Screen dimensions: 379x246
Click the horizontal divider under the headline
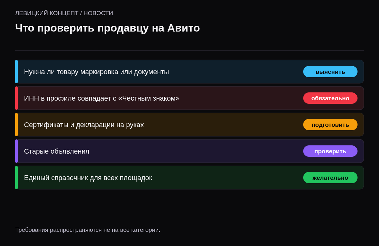coord(189,50)
